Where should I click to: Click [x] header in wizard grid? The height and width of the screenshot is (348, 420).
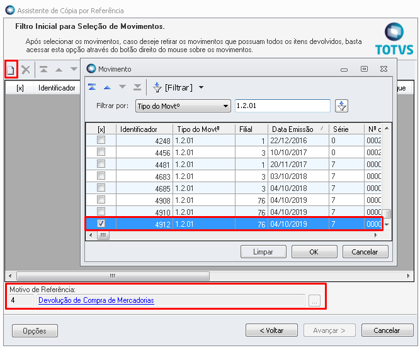pyautogui.click(x=20, y=88)
